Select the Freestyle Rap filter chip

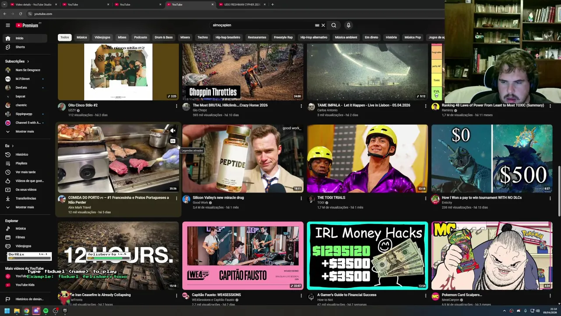[283, 37]
